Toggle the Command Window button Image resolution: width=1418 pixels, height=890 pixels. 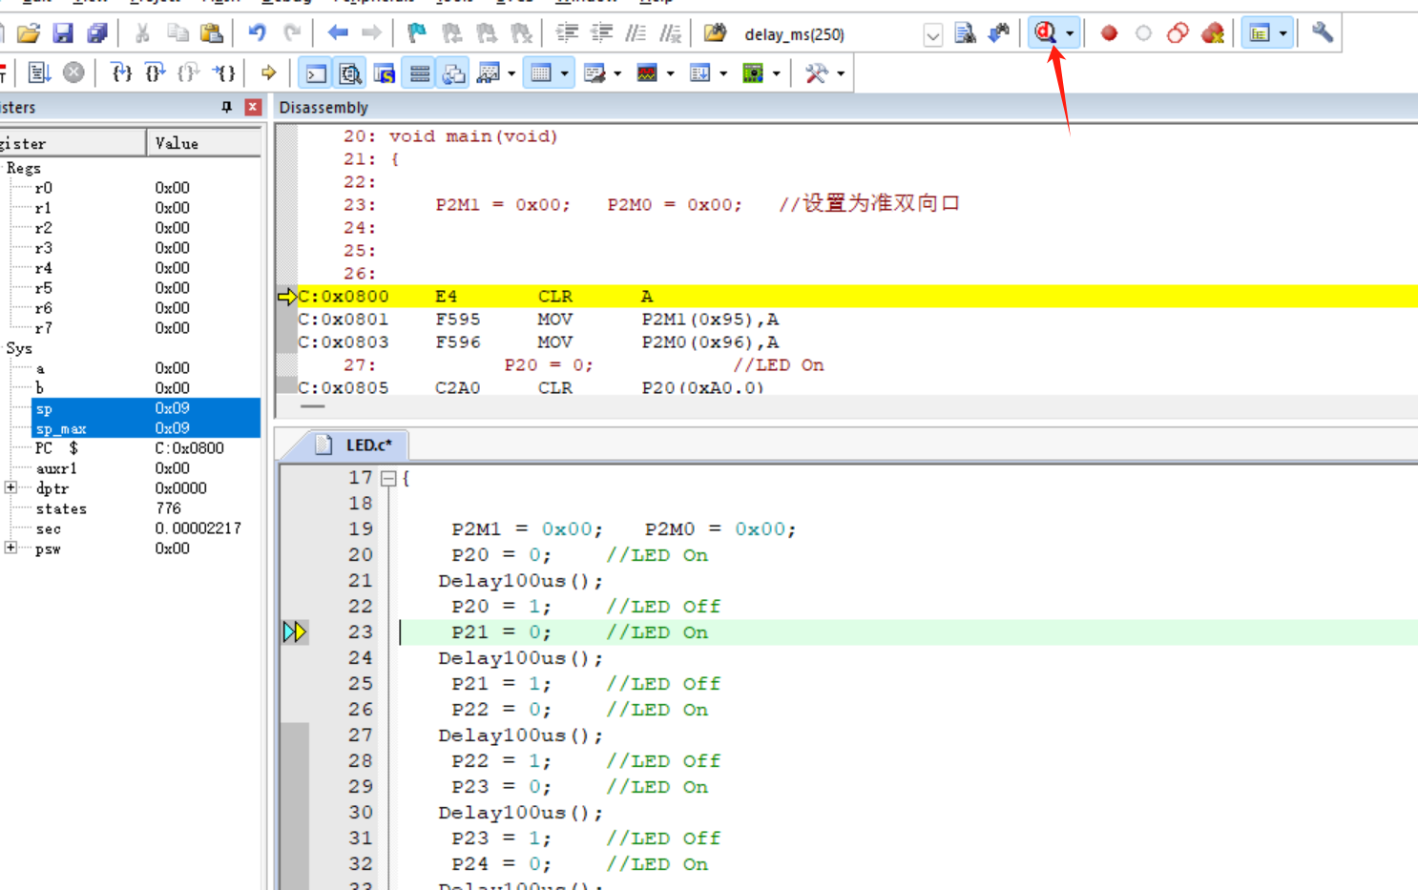(316, 72)
